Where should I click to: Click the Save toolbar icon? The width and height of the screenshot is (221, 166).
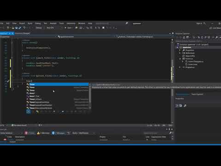(17, 28)
